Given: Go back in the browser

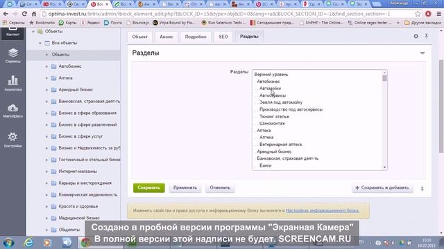Looking at the screenshot, I should tap(6, 14).
